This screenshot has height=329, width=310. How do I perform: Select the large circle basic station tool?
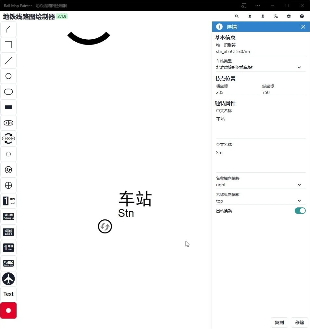coord(8,76)
